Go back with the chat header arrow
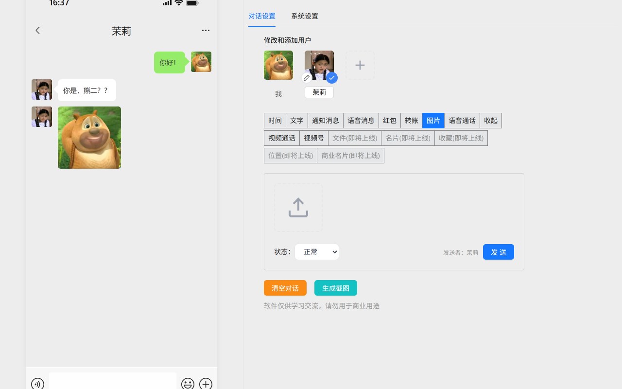Screen dimensions: 622x389 pos(37,31)
